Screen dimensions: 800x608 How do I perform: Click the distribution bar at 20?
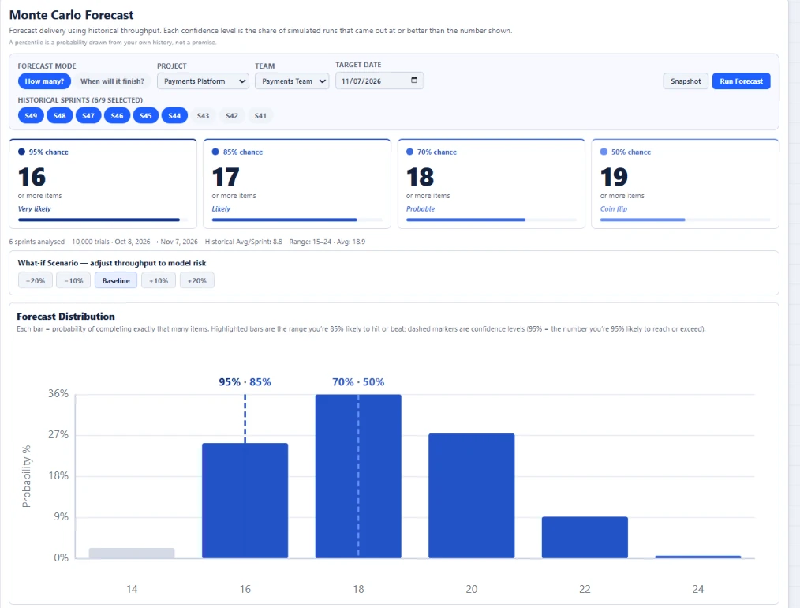472,496
